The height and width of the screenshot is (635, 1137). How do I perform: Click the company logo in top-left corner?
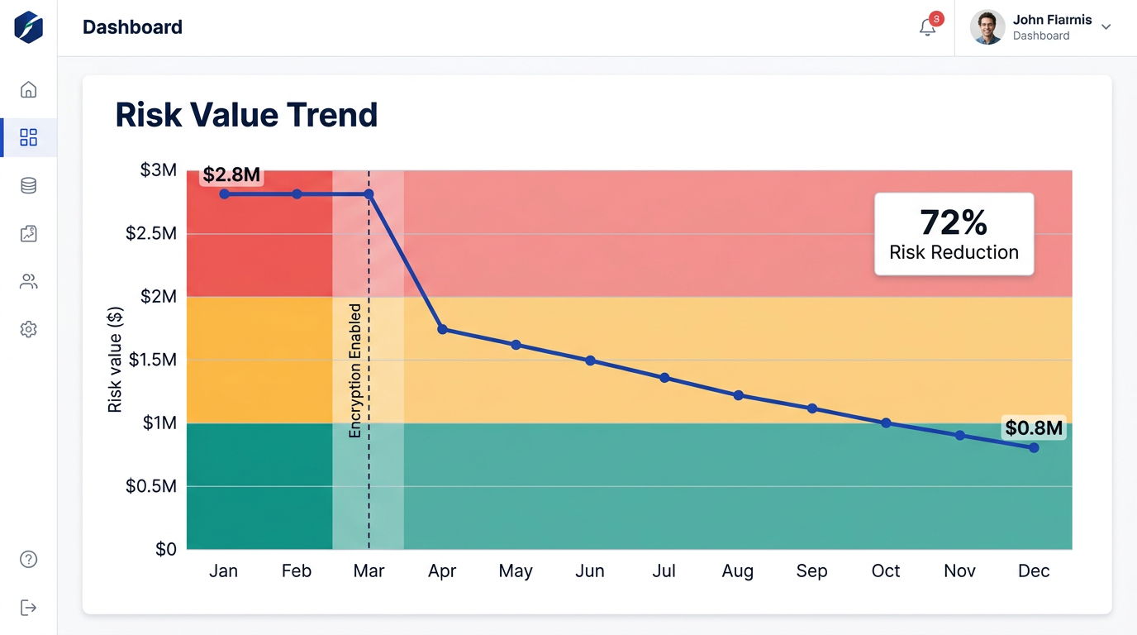click(x=28, y=27)
